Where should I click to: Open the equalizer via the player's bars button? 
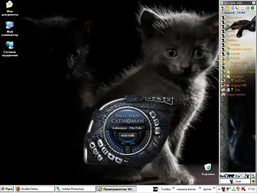tap(158, 130)
